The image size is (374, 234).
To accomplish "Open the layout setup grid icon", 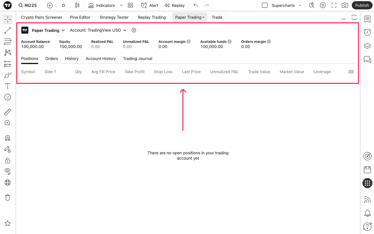I will [130, 5].
